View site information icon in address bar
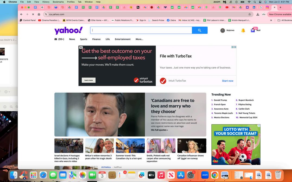Viewport: 292px width, 182px height. [46, 14]
